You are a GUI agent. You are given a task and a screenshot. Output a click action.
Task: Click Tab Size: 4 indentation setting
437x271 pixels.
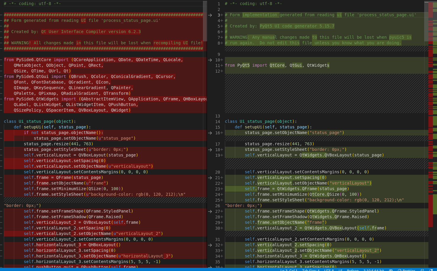[311, 270]
